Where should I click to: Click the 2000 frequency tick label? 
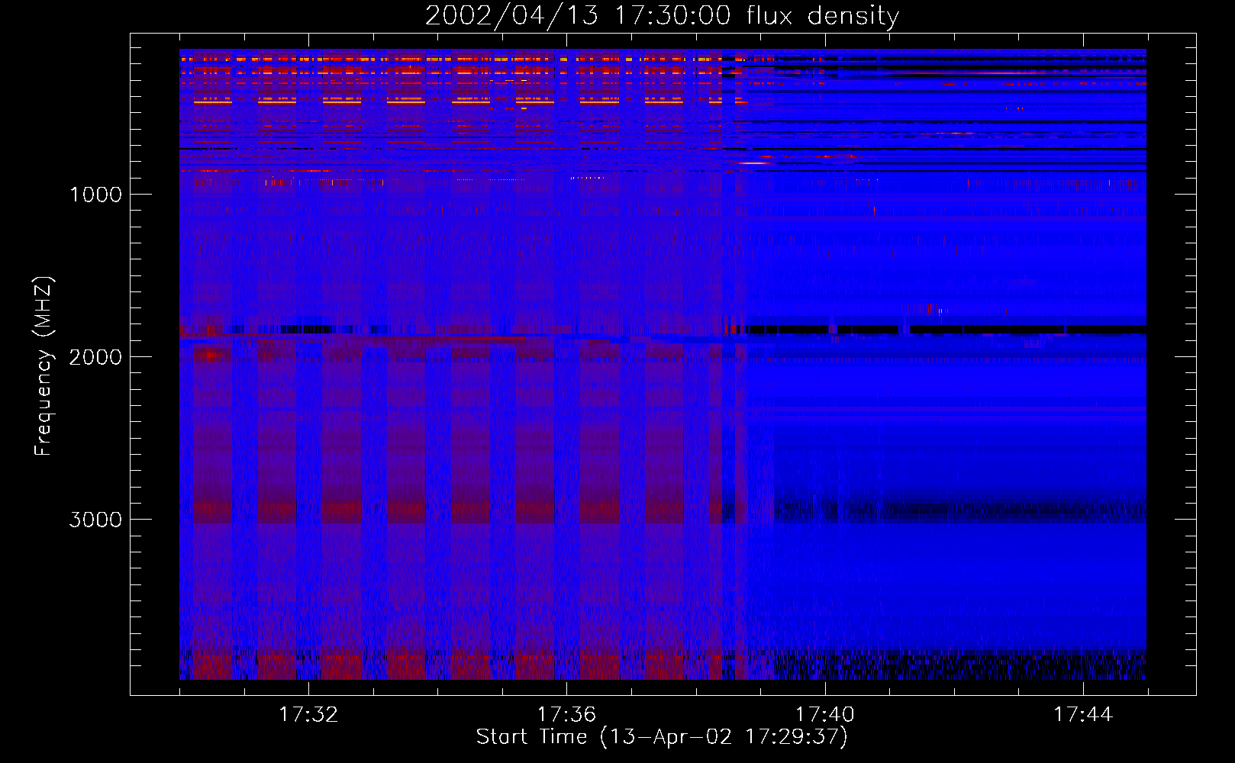pyautogui.click(x=95, y=357)
